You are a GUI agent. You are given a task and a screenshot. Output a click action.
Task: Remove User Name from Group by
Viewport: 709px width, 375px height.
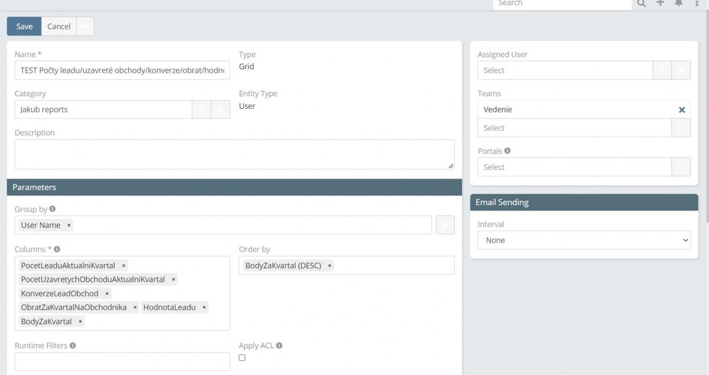tap(69, 225)
